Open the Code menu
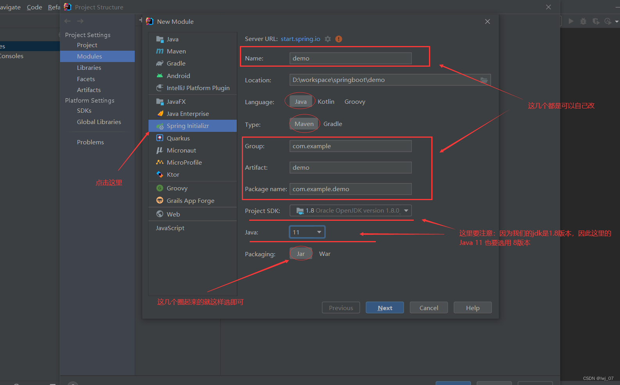Viewport: 620px width, 385px height. [x=34, y=7]
